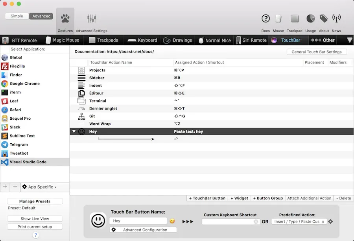Open the About tag icon
The height and width of the screenshot is (241, 354).
(x=324, y=18)
